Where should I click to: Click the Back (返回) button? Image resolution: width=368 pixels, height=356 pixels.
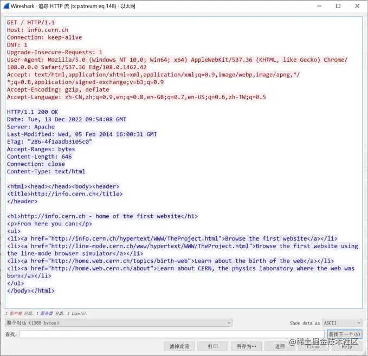tap(280, 346)
